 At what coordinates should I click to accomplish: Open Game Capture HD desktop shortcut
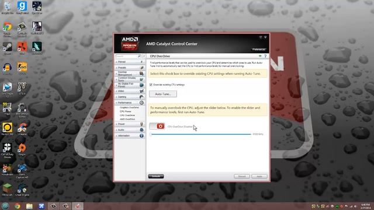tap(22, 171)
